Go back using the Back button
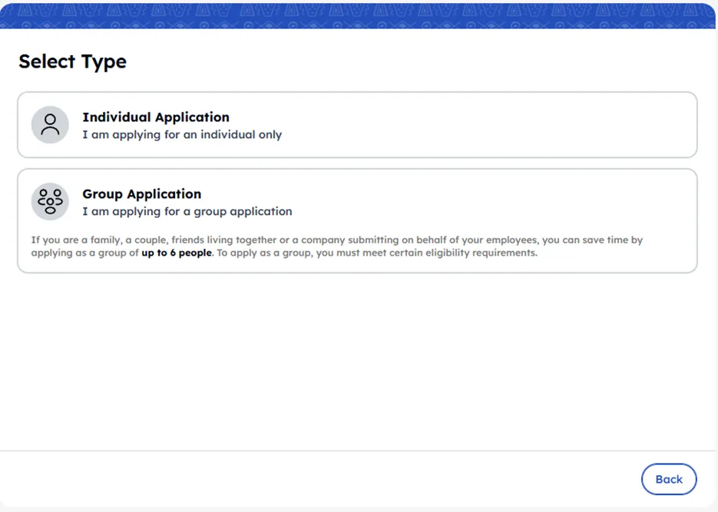The image size is (718, 512). click(669, 479)
